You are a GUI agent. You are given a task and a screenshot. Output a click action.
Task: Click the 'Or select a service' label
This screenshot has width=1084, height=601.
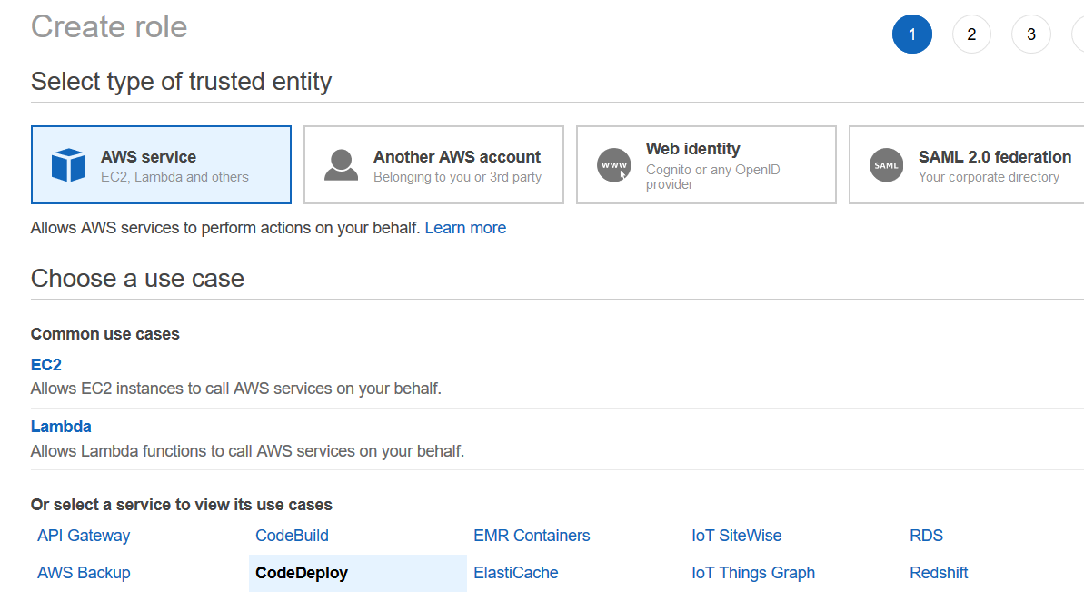tap(182, 505)
